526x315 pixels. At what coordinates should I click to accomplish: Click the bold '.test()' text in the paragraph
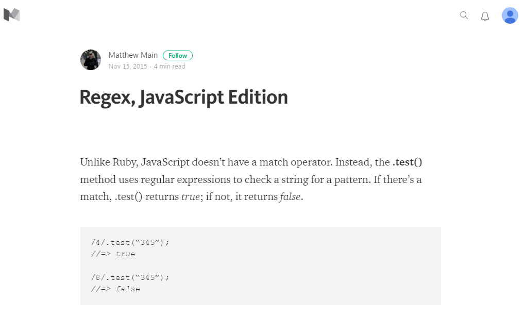(407, 162)
